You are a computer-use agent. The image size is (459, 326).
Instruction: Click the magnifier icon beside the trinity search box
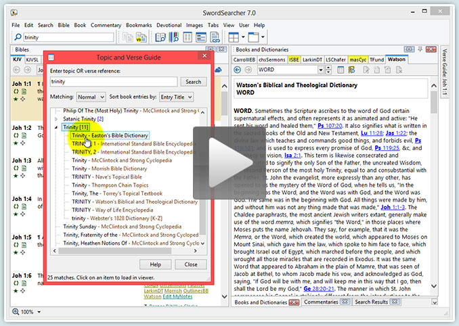coord(18,37)
